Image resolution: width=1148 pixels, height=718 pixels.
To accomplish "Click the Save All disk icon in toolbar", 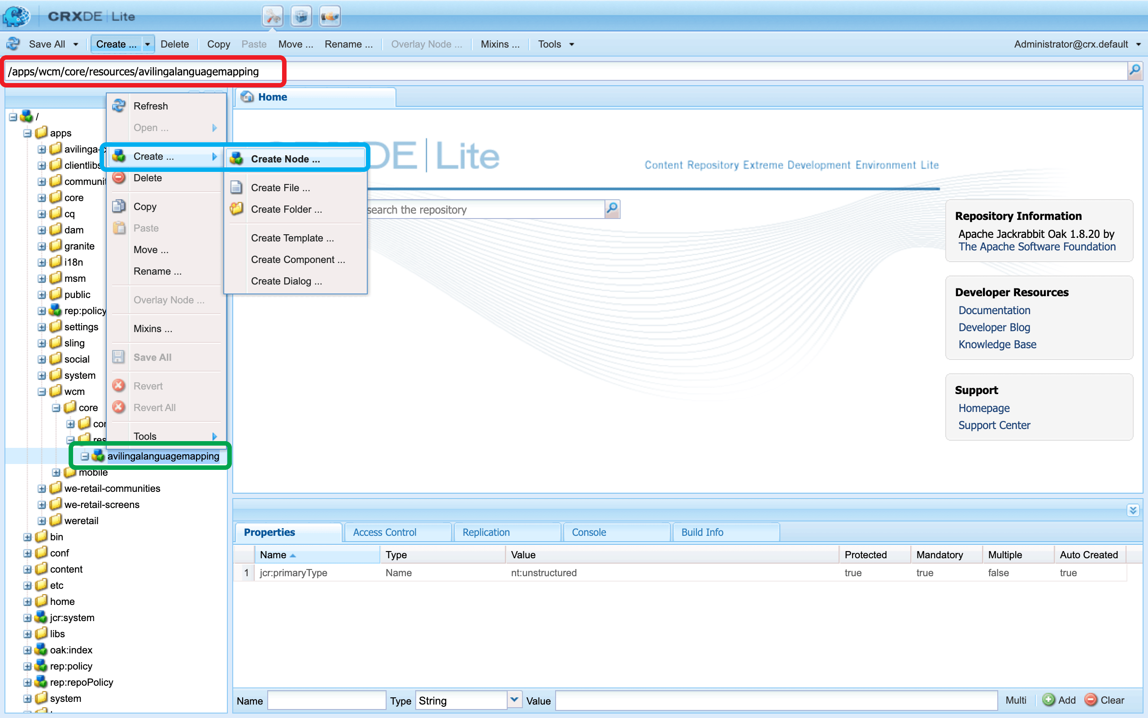I will coord(13,44).
